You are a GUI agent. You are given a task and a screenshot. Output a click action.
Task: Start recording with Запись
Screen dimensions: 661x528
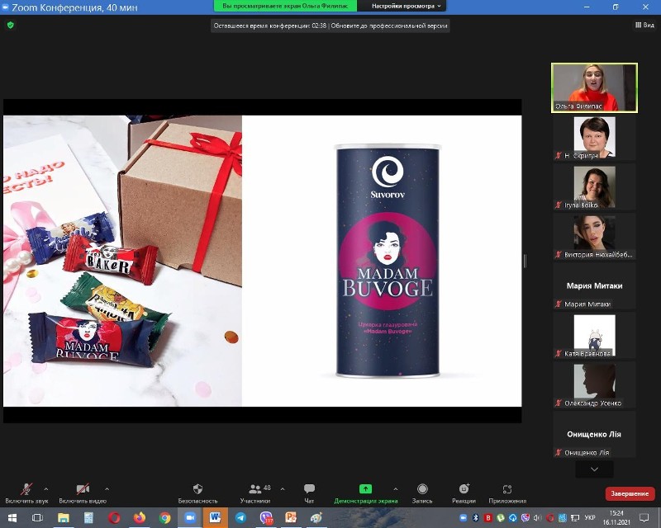click(x=422, y=493)
